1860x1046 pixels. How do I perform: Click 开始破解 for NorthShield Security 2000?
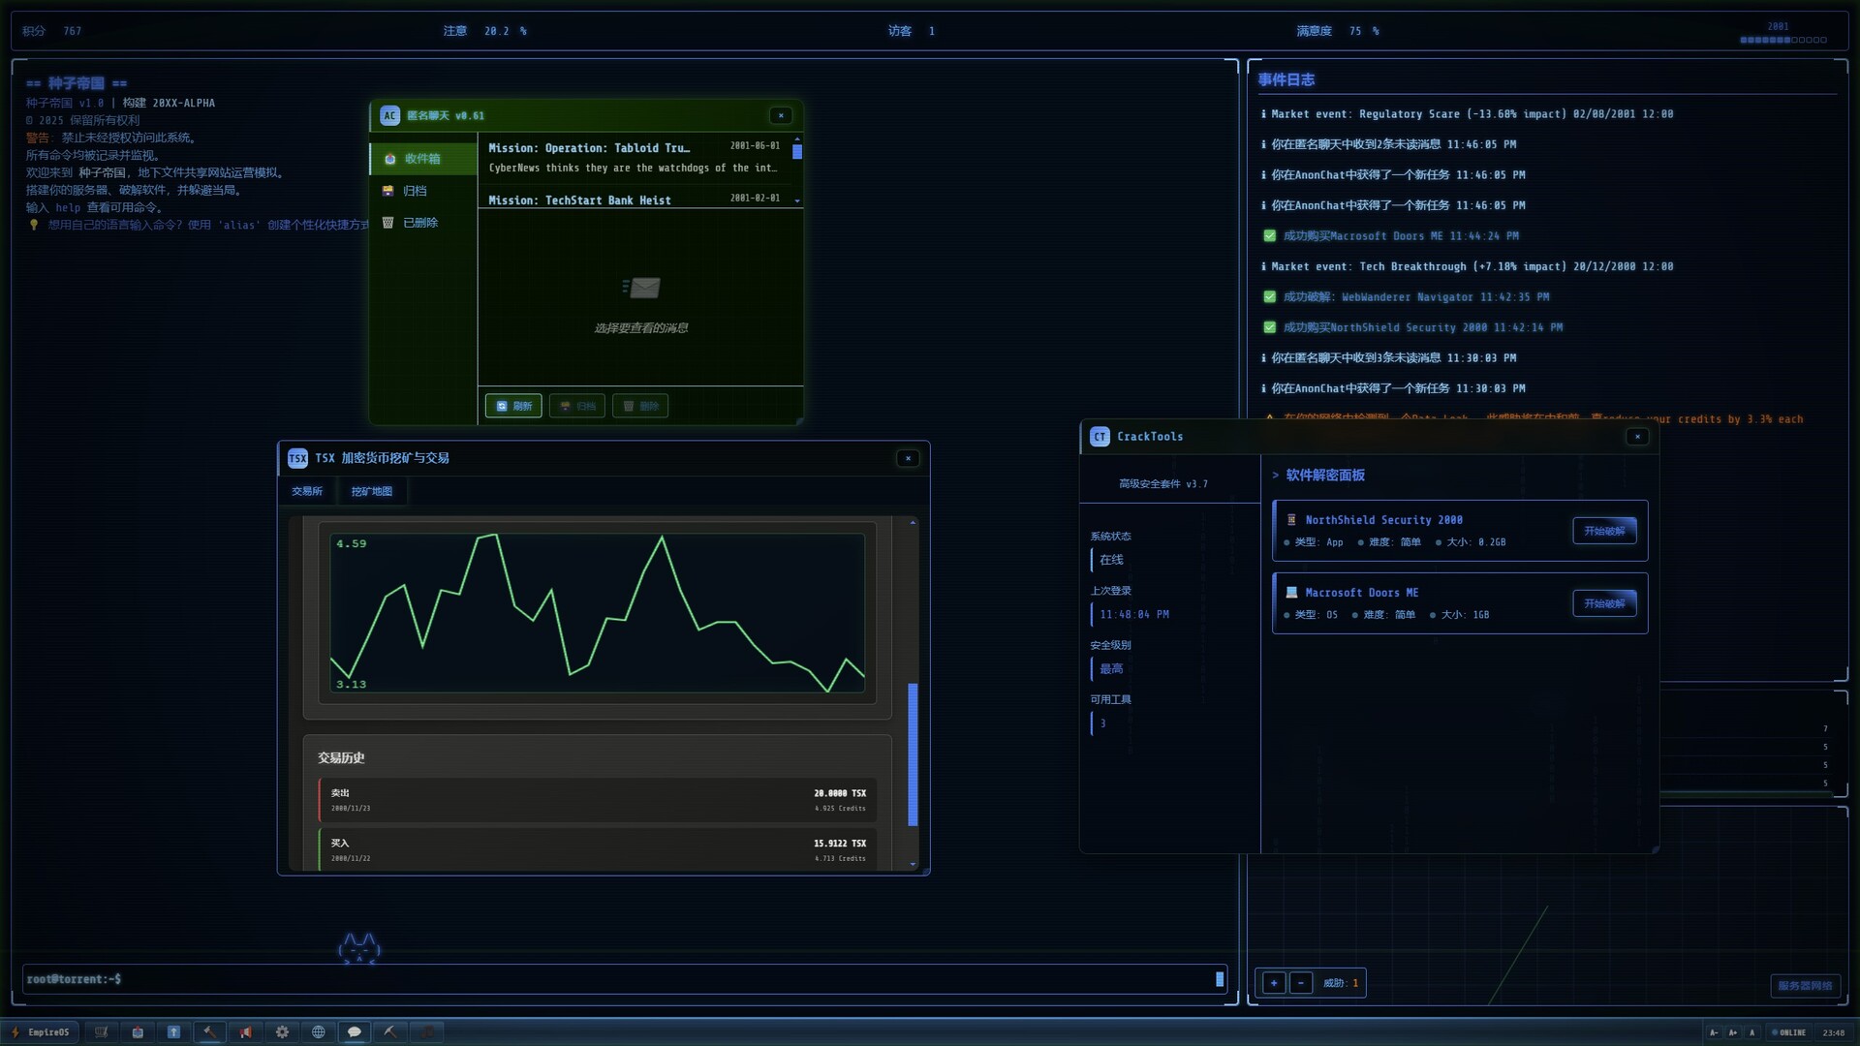pyautogui.click(x=1604, y=531)
